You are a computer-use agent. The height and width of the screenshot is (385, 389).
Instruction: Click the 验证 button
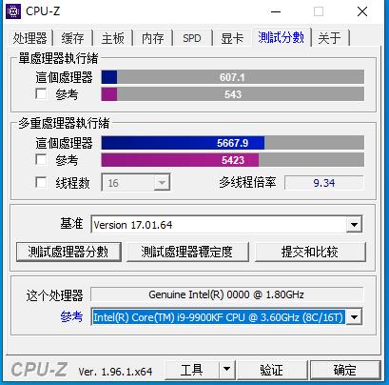point(272,370)
